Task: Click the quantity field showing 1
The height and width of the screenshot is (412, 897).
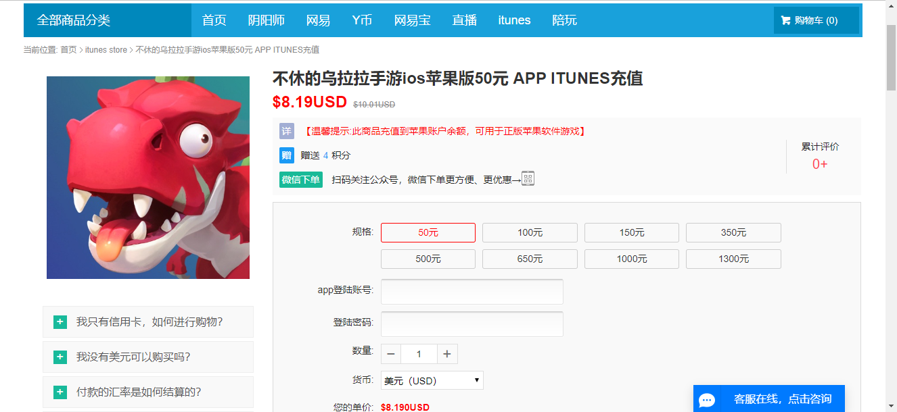Action: click(x=419, y=354)
